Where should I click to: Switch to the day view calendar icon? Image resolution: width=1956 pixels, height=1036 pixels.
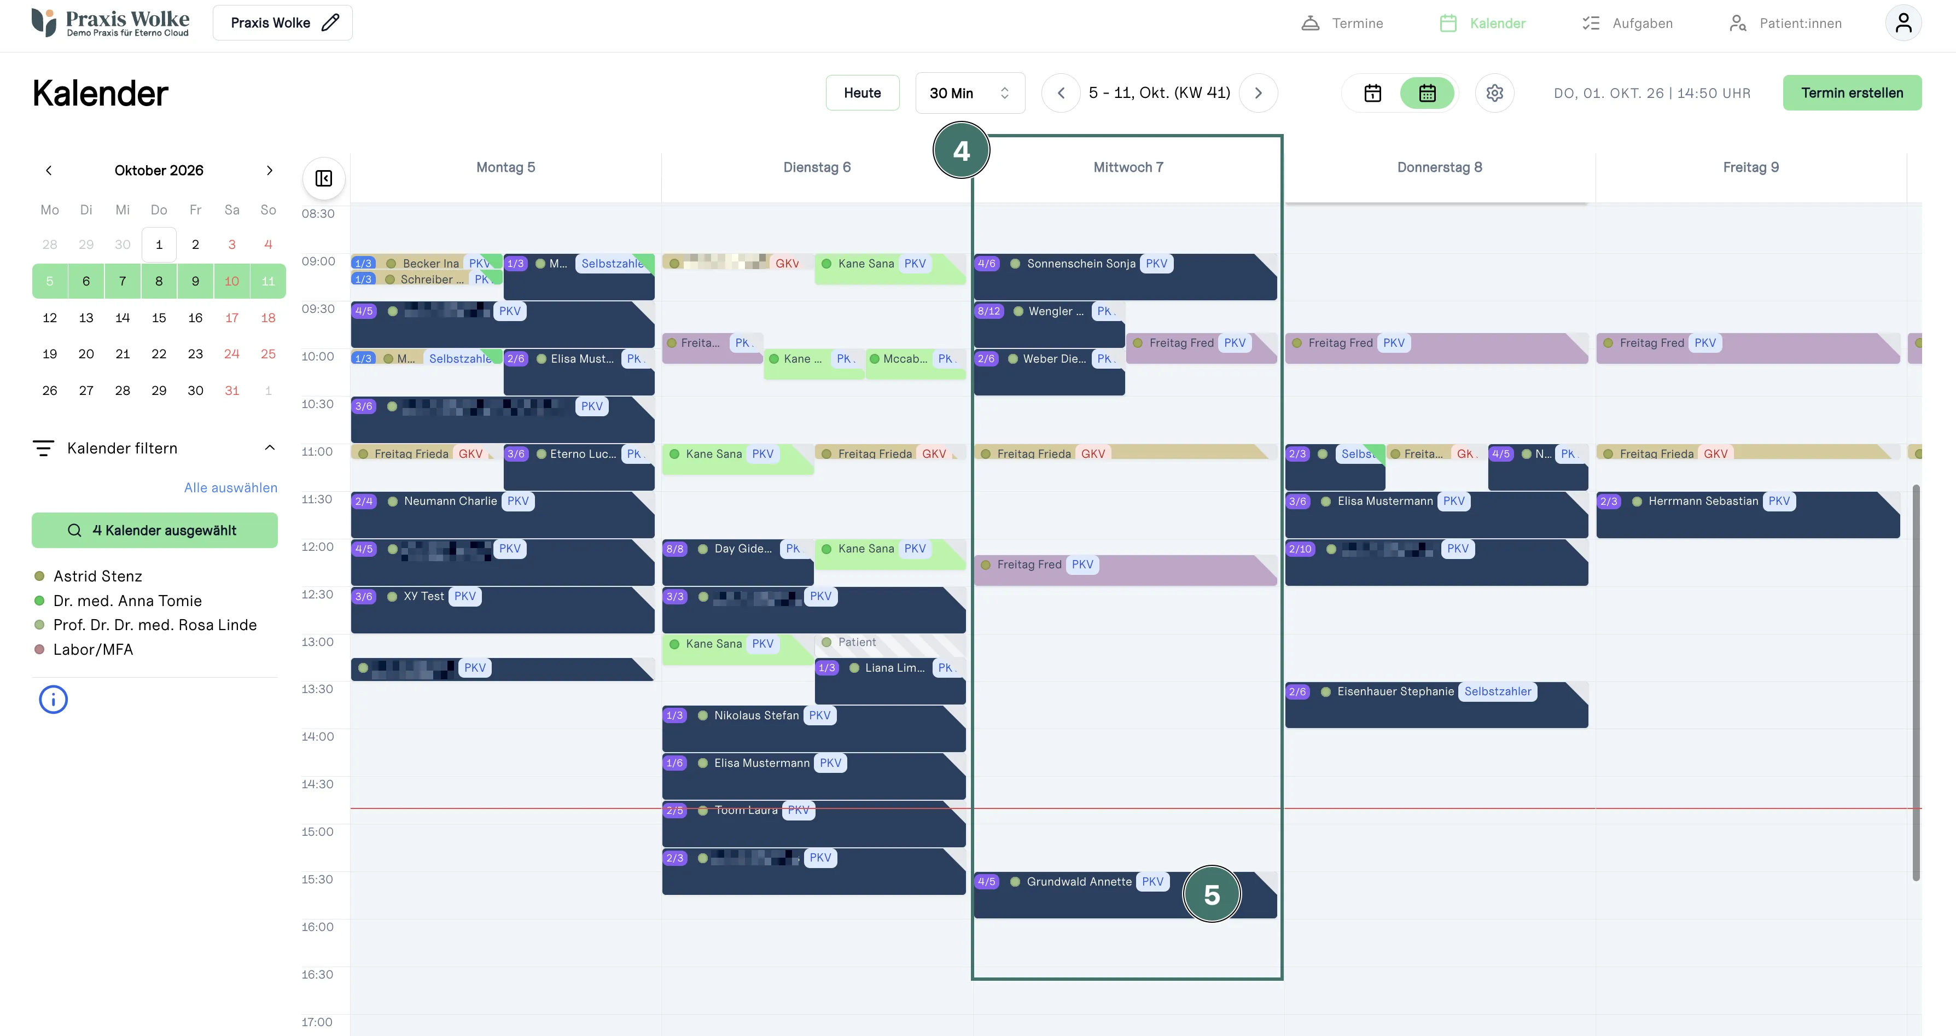[1372, 92]
